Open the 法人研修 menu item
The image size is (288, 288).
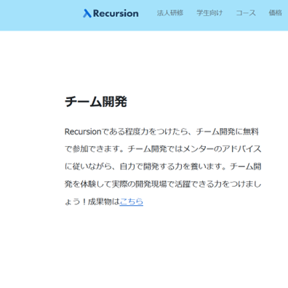(x=170, y=13)
